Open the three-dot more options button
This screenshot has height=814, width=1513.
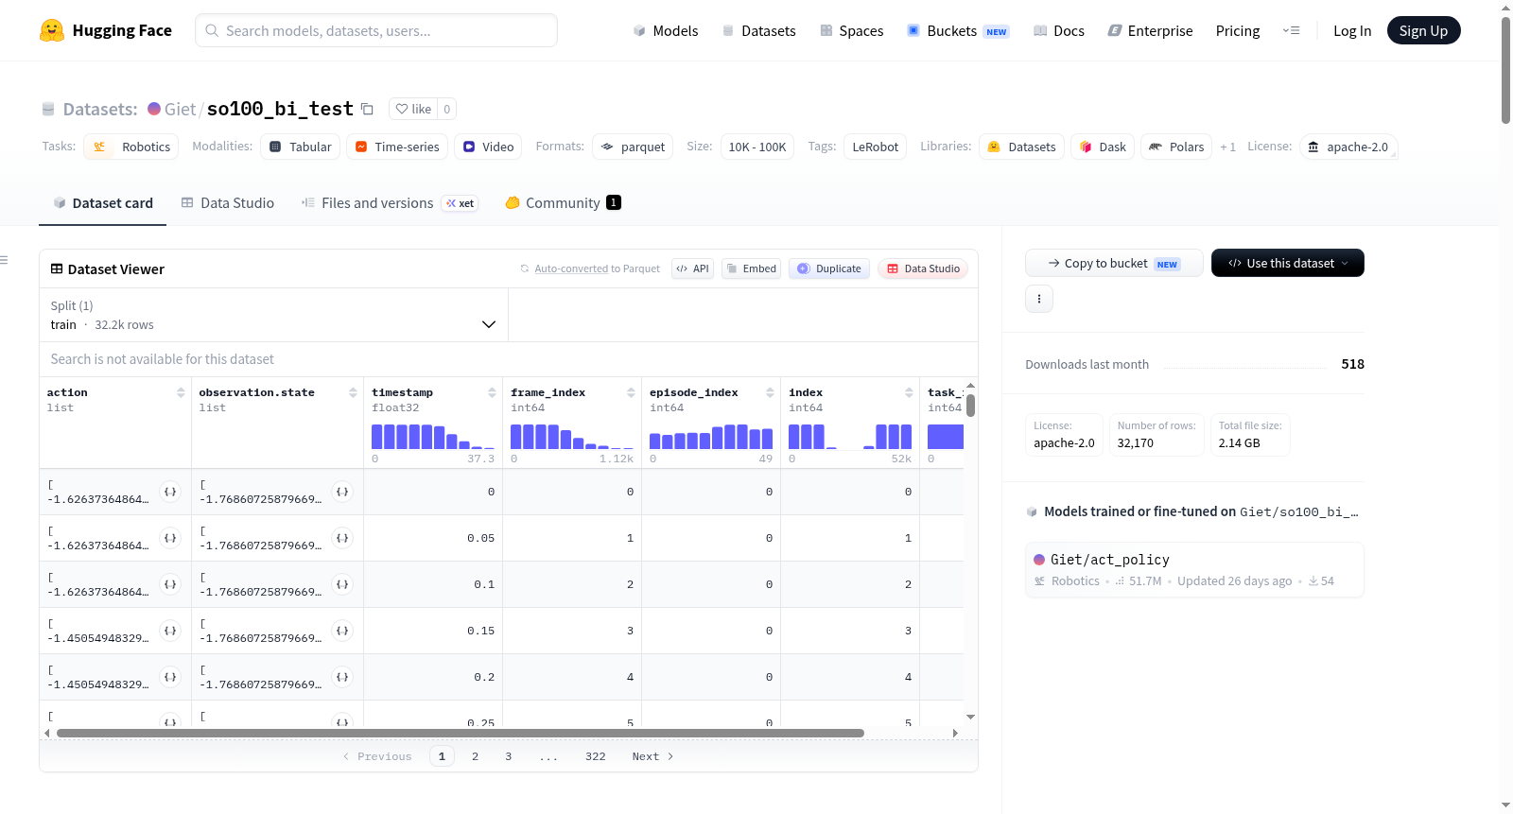(x=1039, y=299)
